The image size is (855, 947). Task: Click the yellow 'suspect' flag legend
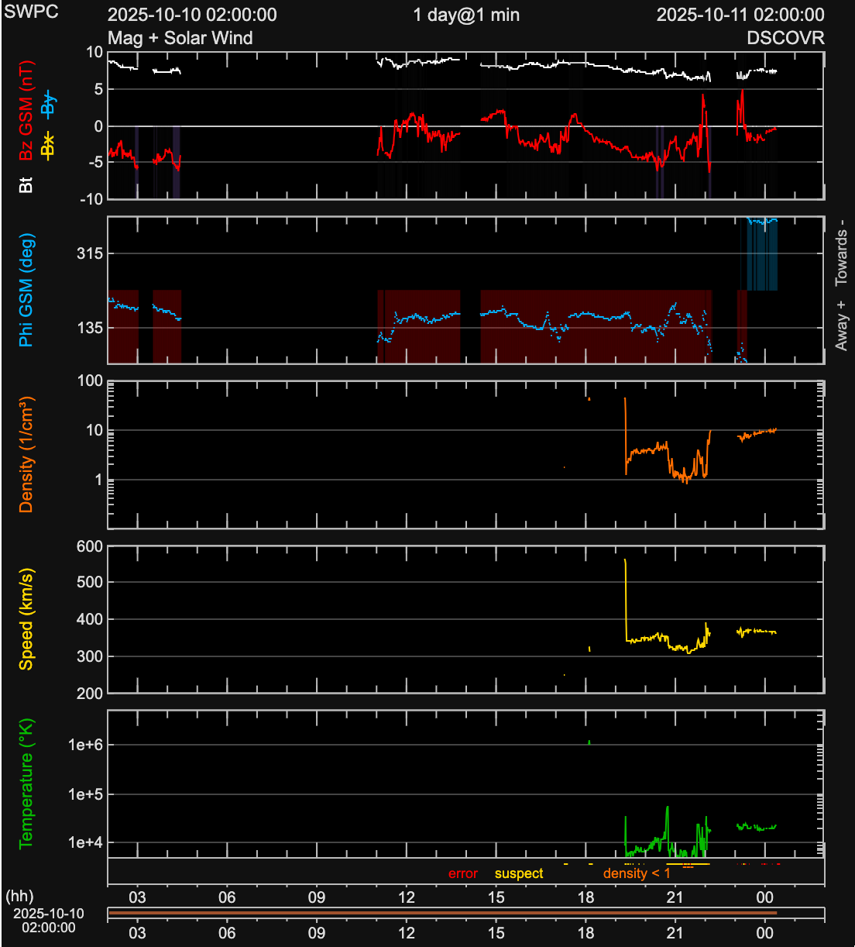coord(519,873)
